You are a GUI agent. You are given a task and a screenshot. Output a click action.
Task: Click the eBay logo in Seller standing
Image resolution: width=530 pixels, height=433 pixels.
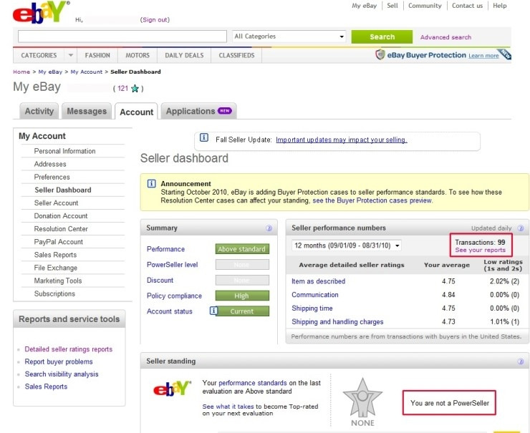coord(173,389)
